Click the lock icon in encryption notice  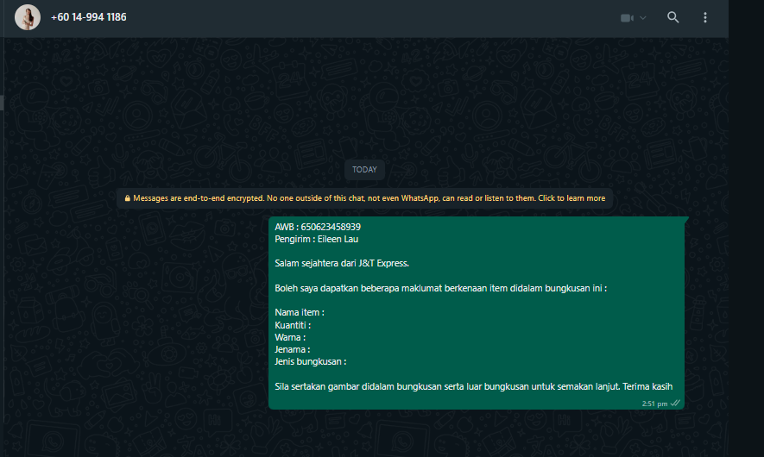tap(128, 198)
